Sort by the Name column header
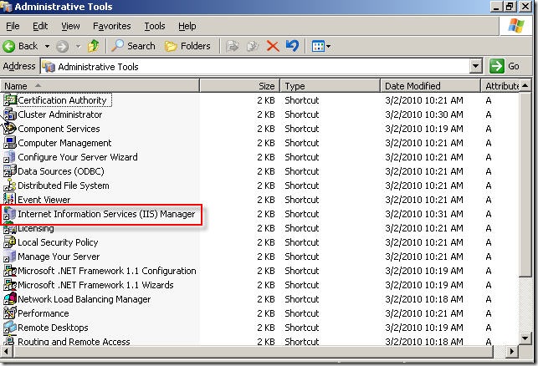Viewport: 538px width, 366px height. coord(100,86)
